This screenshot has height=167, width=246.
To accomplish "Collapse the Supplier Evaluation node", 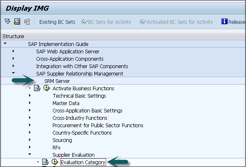I will (30, 155).
